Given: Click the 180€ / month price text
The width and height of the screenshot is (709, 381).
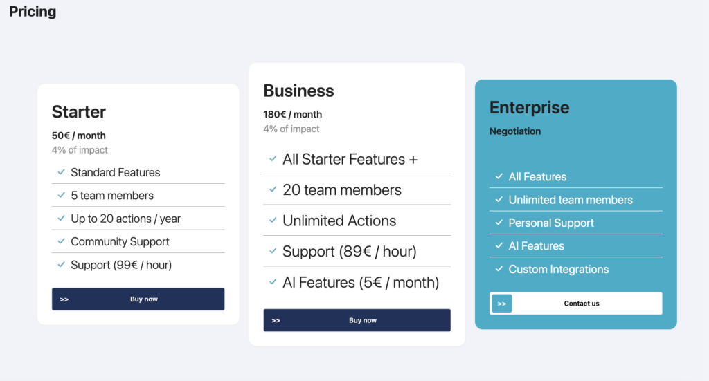Looking at the screenshot, I should [x=292, y=114].
